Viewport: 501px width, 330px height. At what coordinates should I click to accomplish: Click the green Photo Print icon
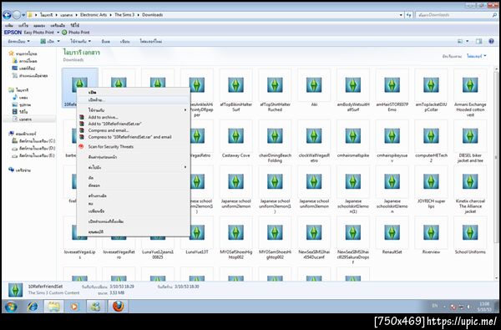pos(64,33)
